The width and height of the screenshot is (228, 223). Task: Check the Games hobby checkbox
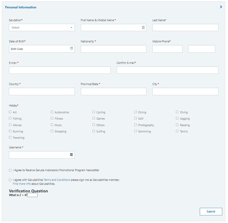point(94,118)
